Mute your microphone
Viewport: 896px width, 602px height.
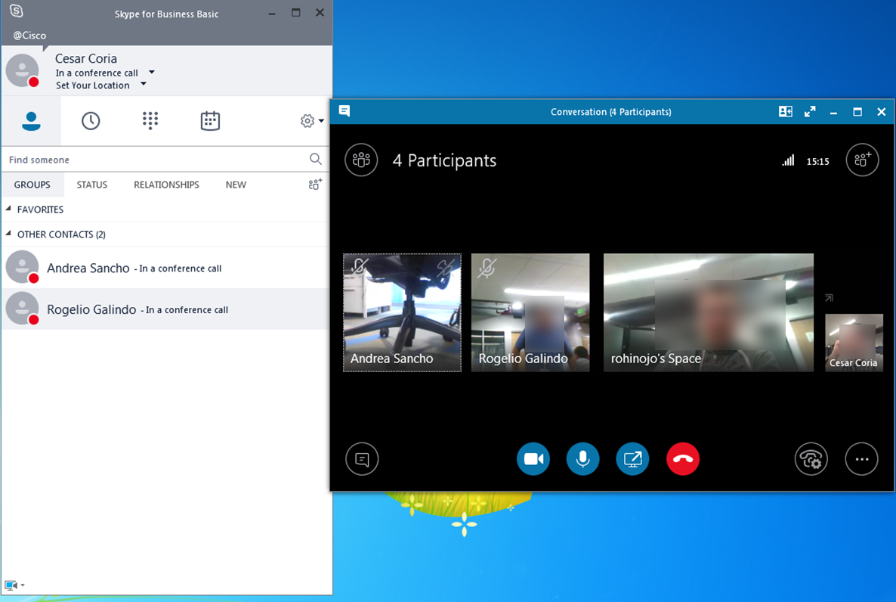(x=582, y=459)
